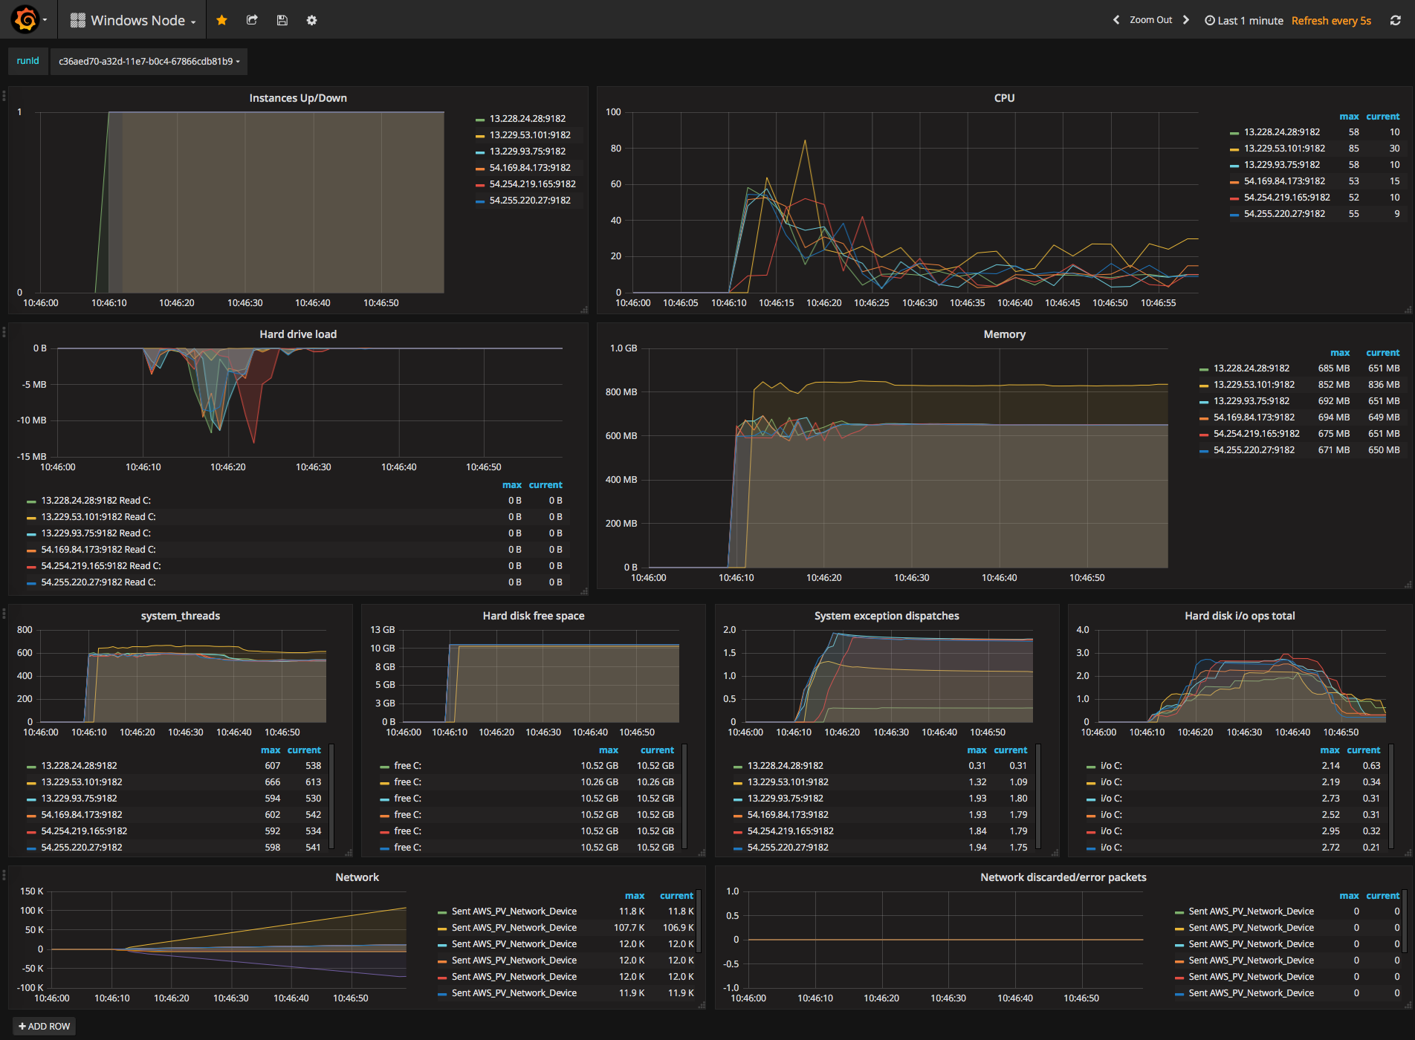Screen dimensions: 1415x1040
Task: Sort CPU legend by max column
Action: (x=1349, y=117)
